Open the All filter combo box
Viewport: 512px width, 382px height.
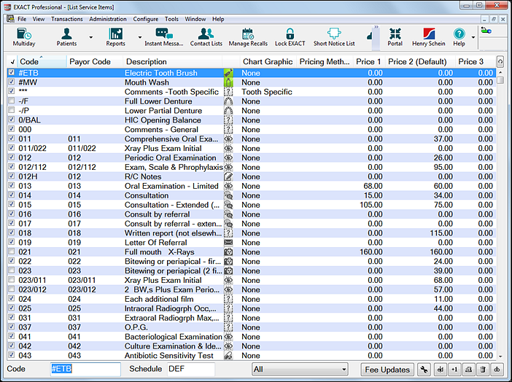coord(299,370)
